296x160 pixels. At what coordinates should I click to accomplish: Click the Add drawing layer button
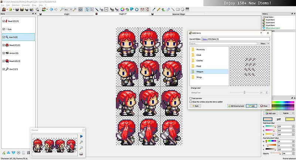236,106
